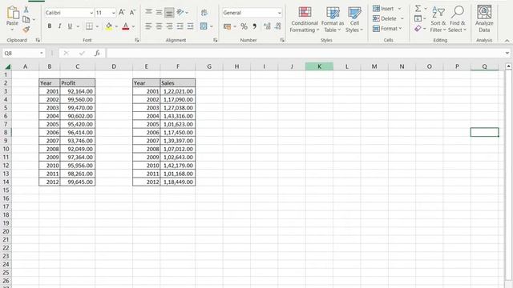Viewport: 513px width, 288px height.
Task: Click the Increase Decimal icon
Action: 267,26
